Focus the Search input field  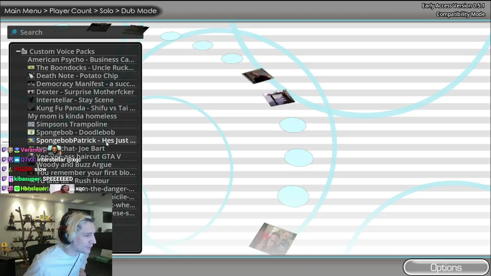75,32
